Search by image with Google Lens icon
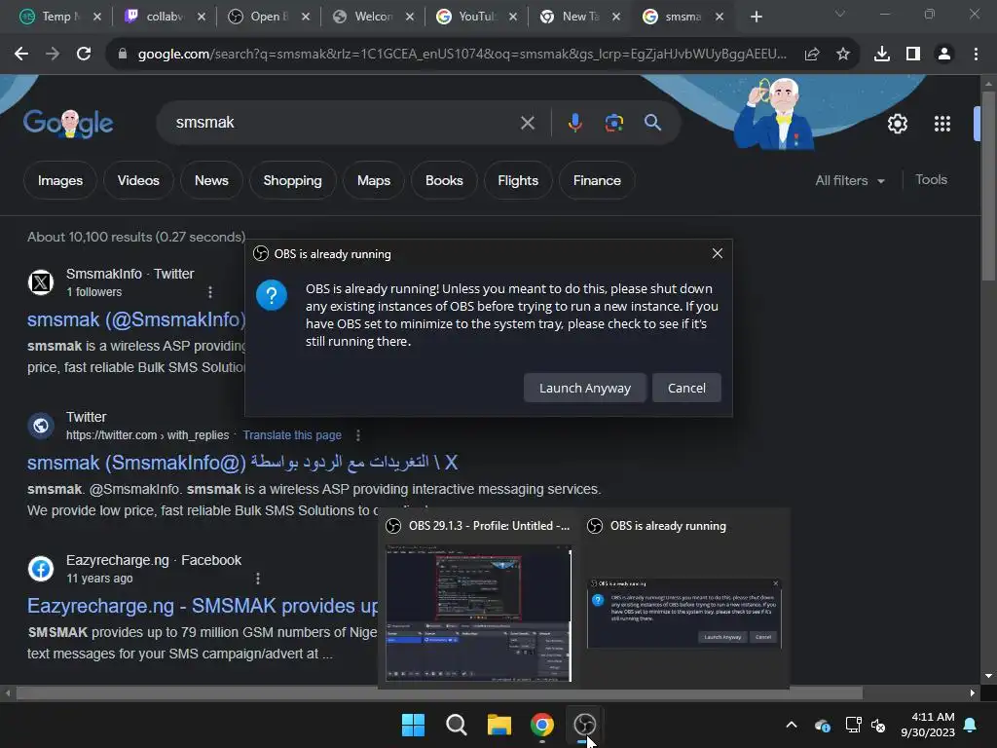997x748 pixels. [613, 123]
